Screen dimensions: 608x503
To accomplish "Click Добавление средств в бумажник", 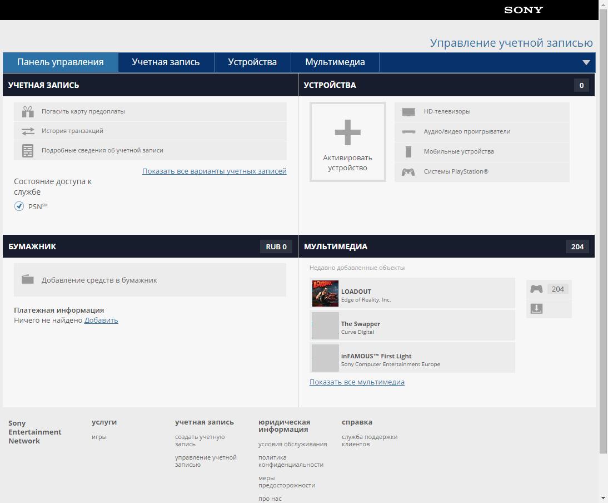I will (x=150, y=280).
